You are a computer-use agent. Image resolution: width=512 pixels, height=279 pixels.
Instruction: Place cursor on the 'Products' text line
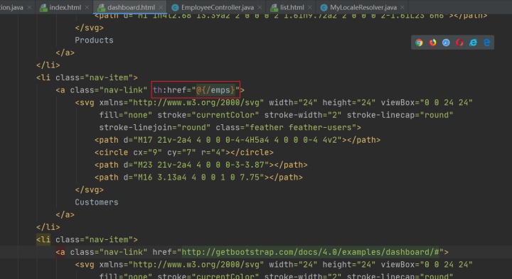point(94,40)
